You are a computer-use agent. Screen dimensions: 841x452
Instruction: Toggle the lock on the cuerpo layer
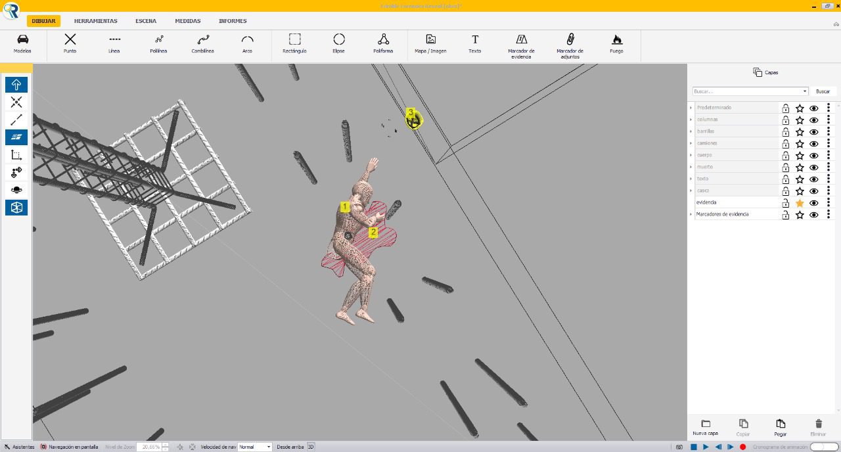(x=785, y=156)
